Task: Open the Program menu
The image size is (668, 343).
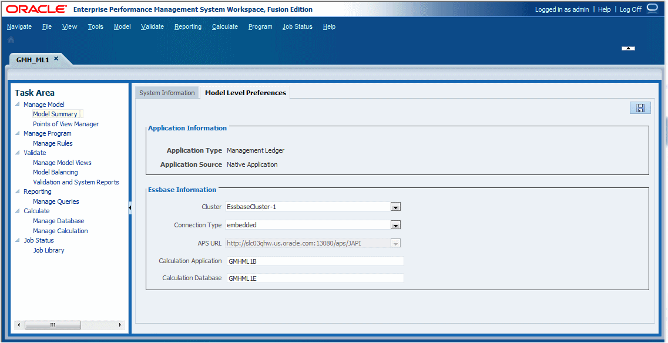Action: tap(260, 26)
